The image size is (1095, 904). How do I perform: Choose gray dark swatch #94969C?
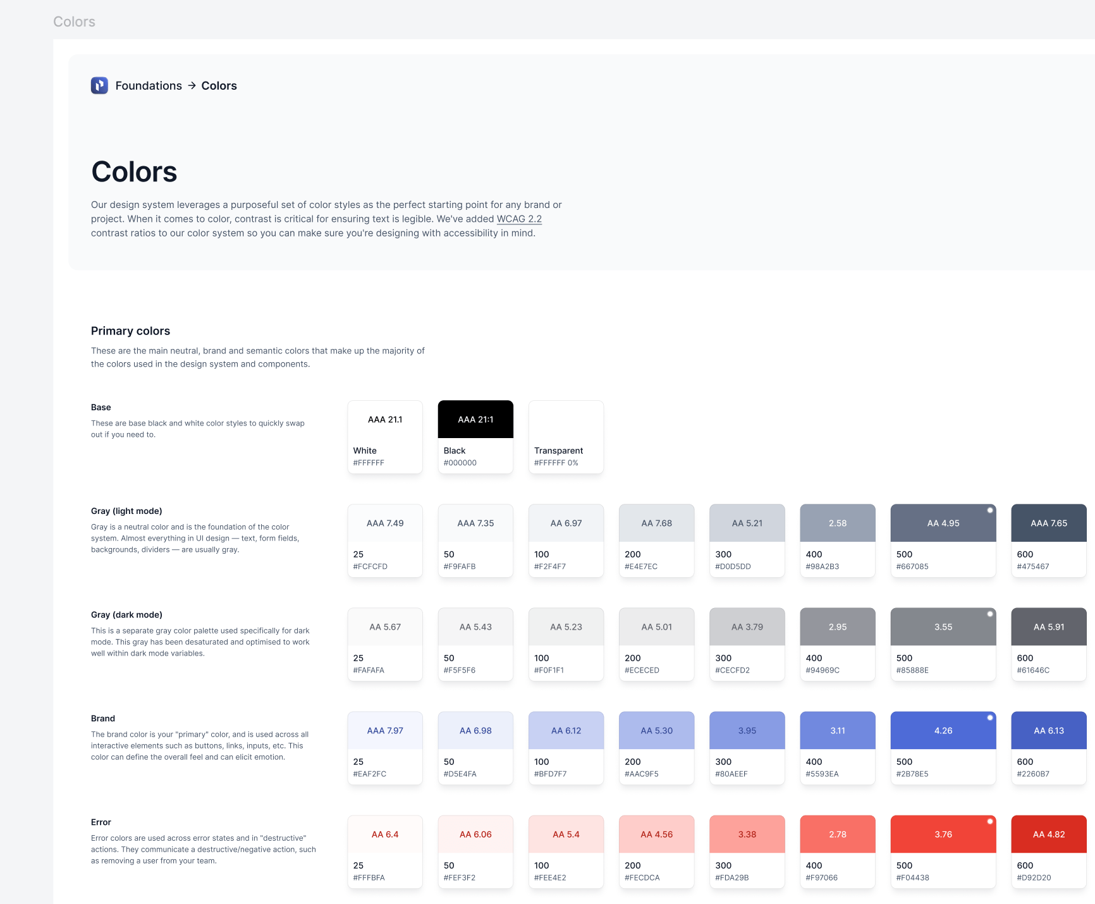point(838,644)
